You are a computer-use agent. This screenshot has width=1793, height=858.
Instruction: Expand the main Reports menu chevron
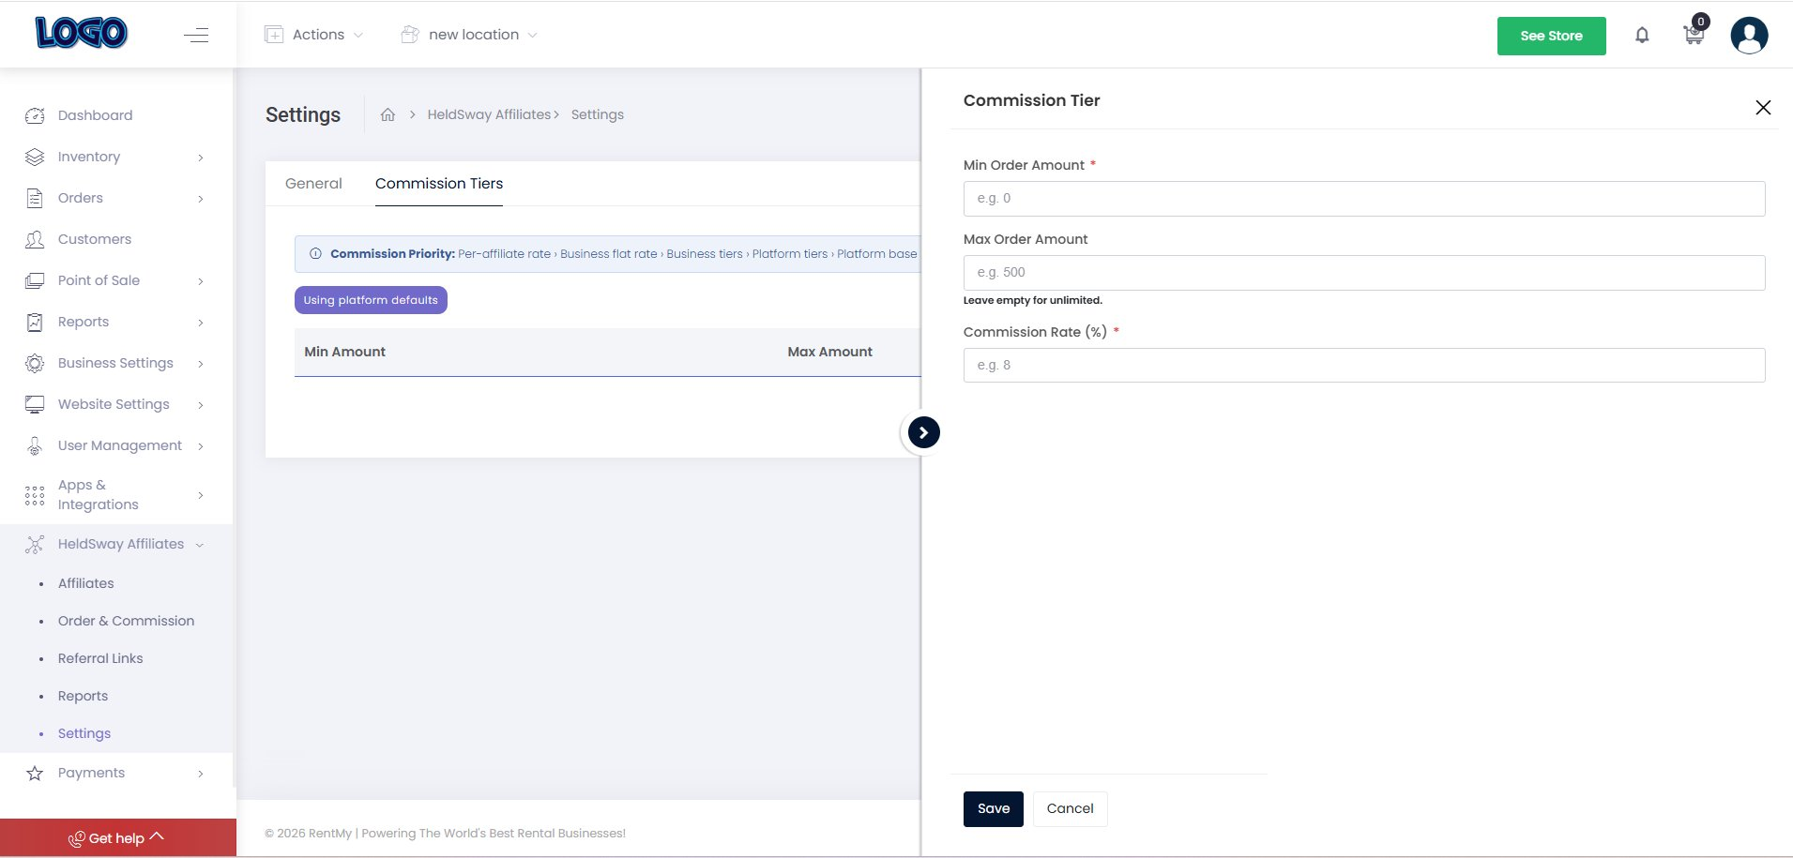[201, 323]
